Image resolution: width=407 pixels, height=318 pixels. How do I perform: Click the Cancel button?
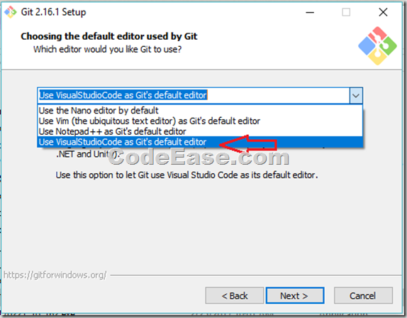363,295
